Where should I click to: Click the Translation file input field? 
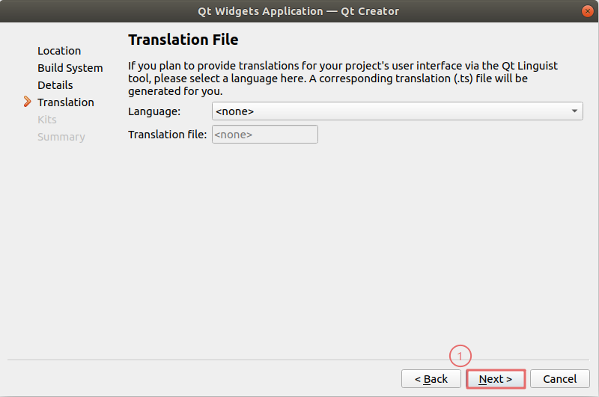coord(265,135)
